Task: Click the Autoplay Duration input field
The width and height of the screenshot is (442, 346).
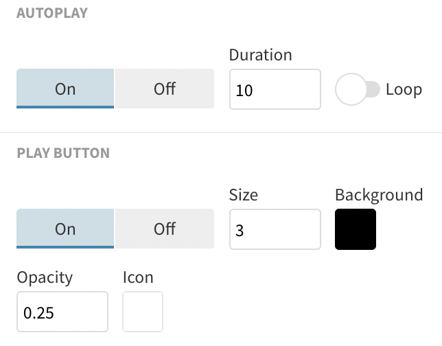Action: tap(275, 89)
